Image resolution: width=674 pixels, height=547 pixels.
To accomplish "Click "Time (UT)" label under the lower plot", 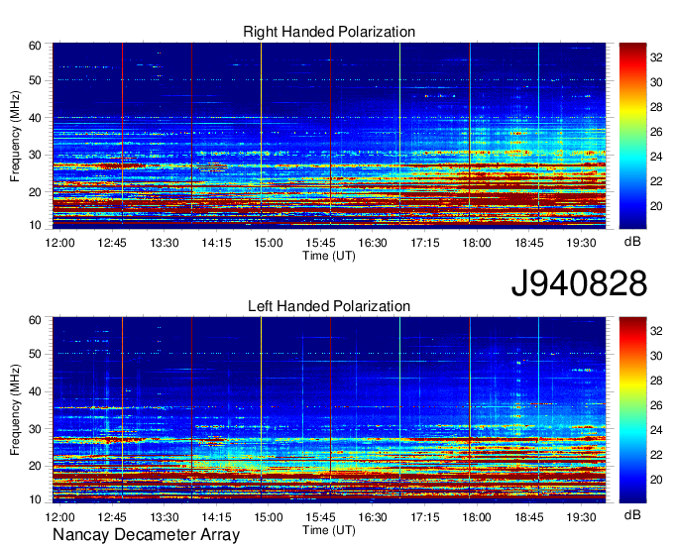I will [329, 530].
